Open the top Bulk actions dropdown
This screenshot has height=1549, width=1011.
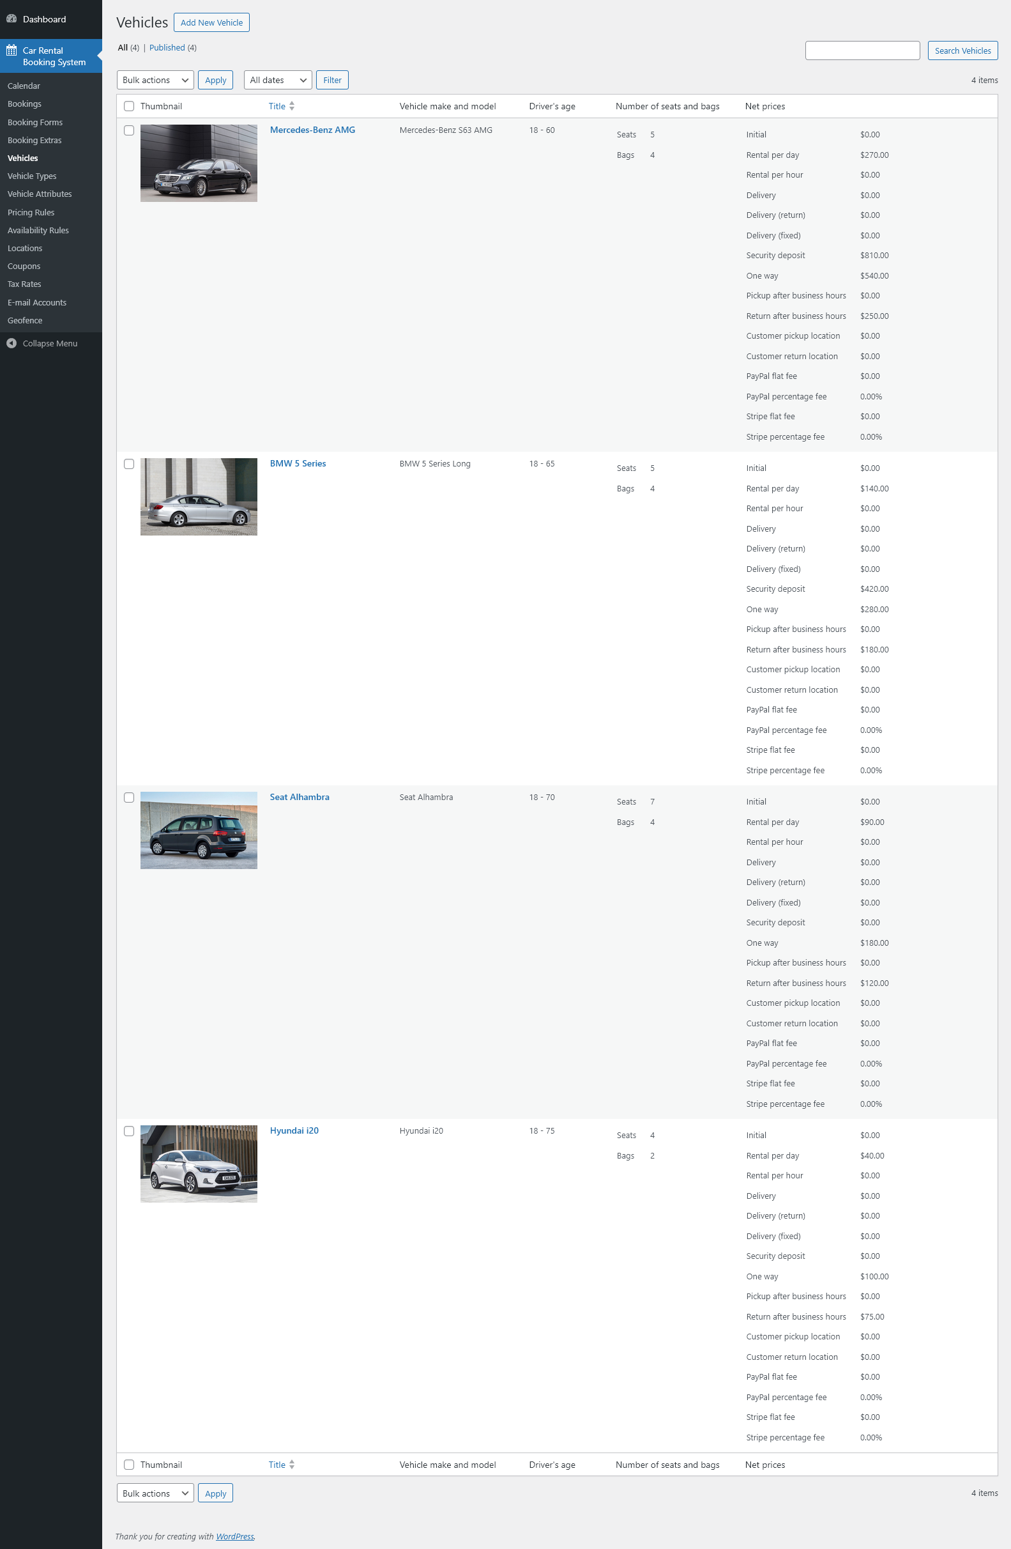(x=155, y=80)
